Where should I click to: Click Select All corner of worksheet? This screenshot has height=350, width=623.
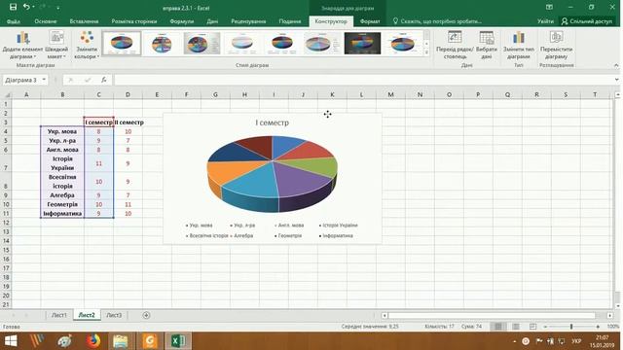(6, 94)
